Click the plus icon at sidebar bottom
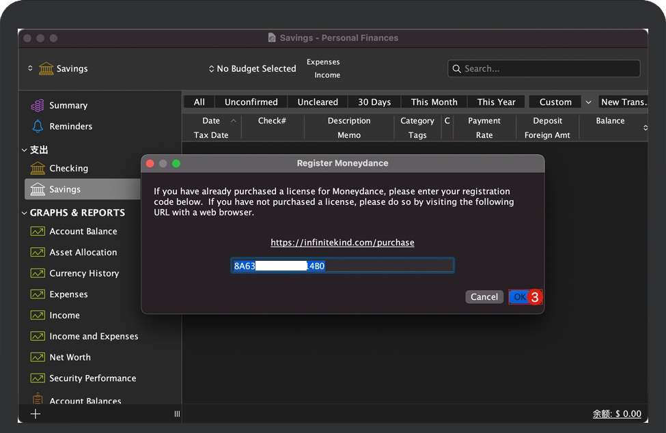Screen dimensions: 666x433 pos(36,414)
